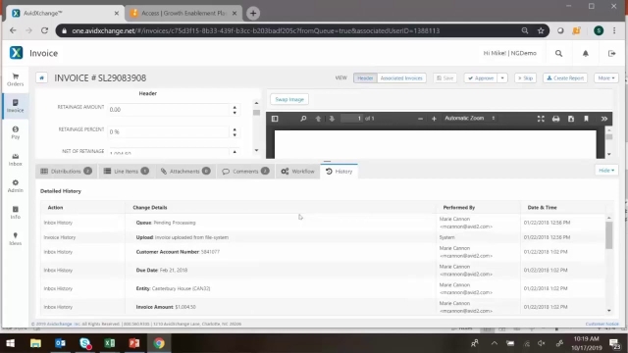Viewport: 628px width, 353px height.
Task: Click the home icon beside invoice number
Action: click(41, 77)
